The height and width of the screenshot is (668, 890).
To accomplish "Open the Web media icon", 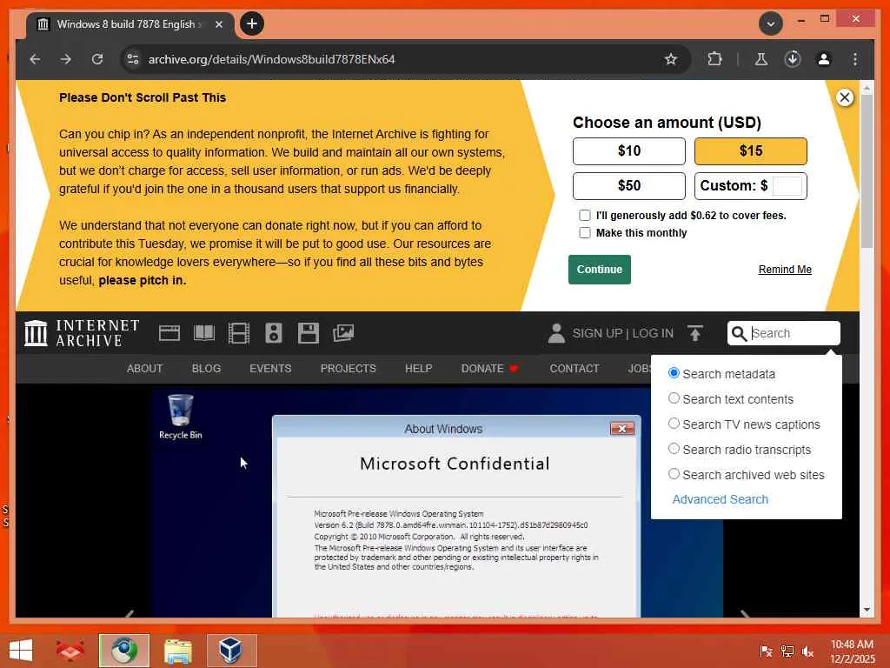I will 169,333.
